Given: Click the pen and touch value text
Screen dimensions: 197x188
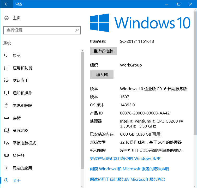Looking at the screenshot, I should tap(151, 150).
